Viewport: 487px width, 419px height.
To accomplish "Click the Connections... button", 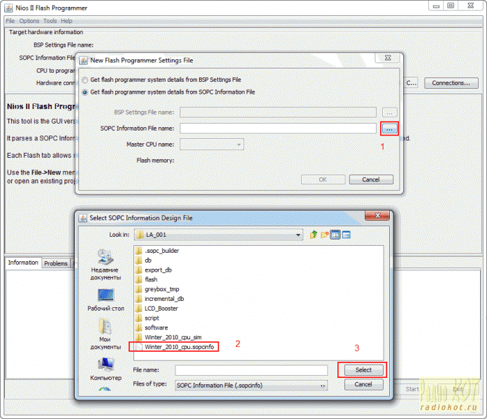I will [x=451, y=83].
